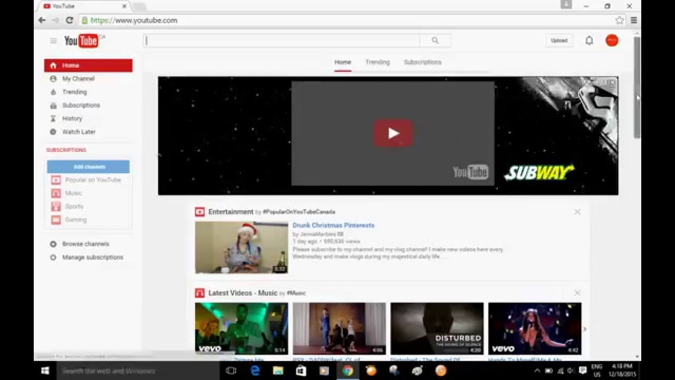Play the masthead ad video

click(x=393, y=133)
